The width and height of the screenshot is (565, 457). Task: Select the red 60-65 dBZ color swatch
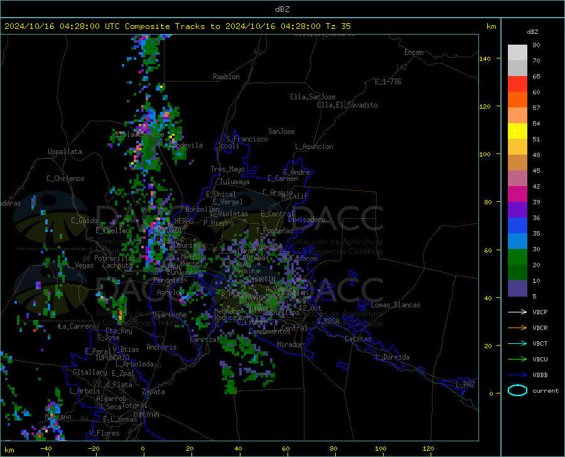pyautogui.click(x=517, y=84)
